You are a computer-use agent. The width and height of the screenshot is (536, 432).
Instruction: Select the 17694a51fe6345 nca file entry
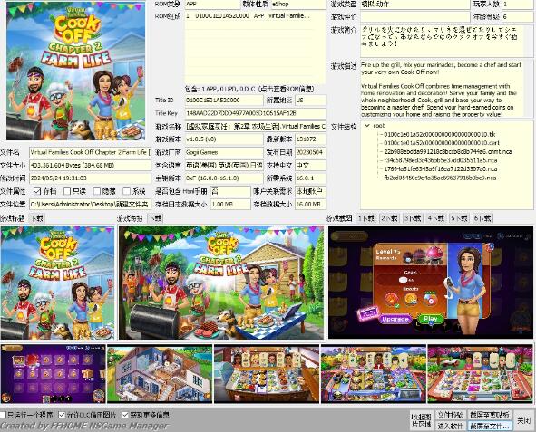point(440,169)
